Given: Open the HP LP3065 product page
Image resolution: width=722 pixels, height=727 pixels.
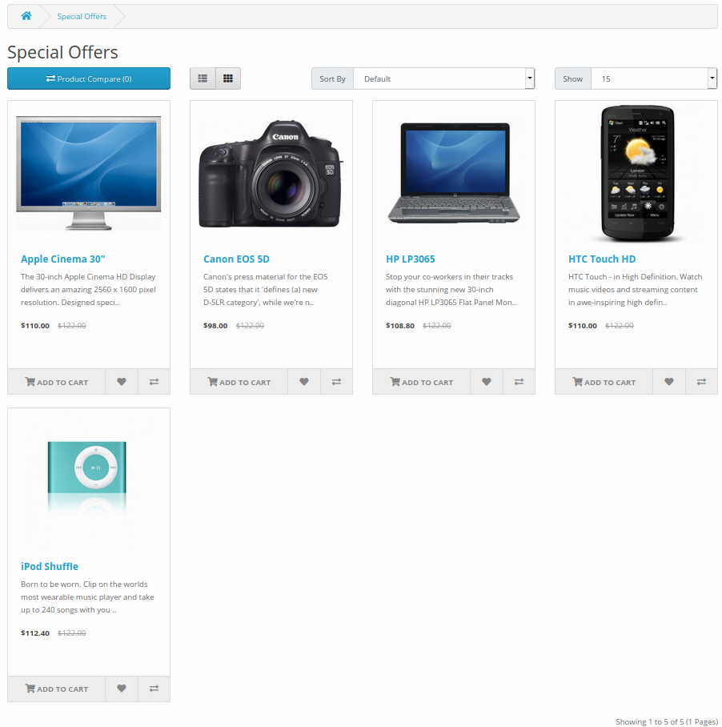Looking at the screenshot, I should 411,259.
